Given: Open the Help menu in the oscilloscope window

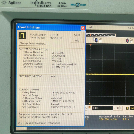Looking at the screenshot, I should pos(90,27).
